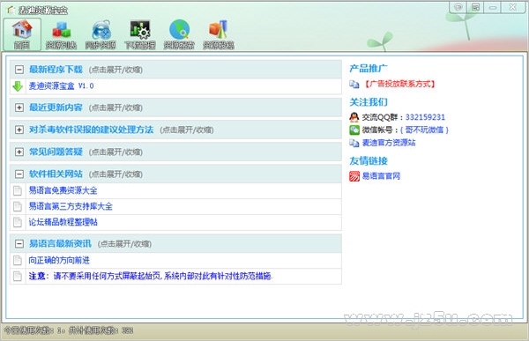
Task: Open the resource list colored cubes icon
Action: [x=62, y=30]
